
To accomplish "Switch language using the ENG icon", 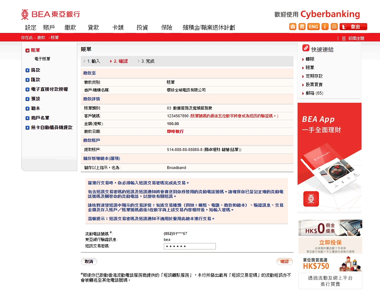I will coord(313,27).
